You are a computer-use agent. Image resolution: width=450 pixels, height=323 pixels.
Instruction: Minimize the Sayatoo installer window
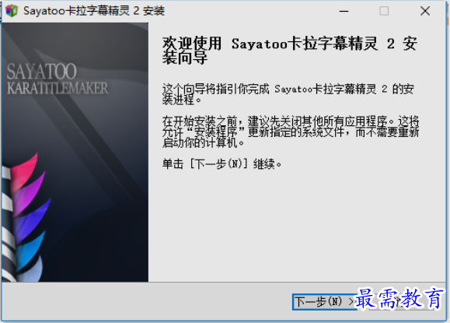[x=344, y=11]
